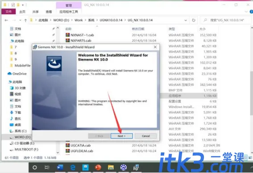Open Word from the taskbar
253x173 pixels.
[60, 168]
